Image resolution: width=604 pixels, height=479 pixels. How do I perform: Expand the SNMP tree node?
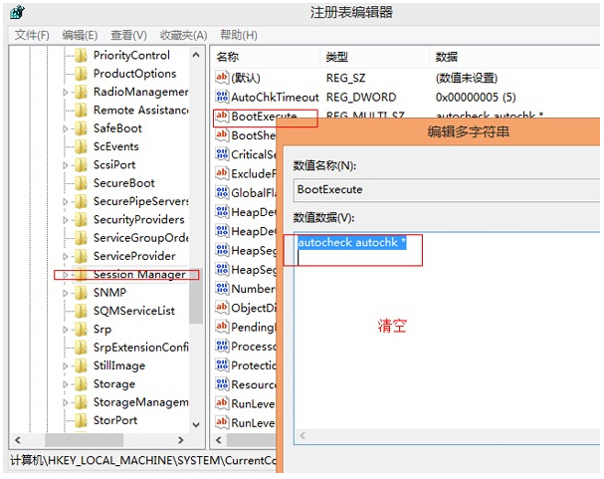pyautogui.click(x=65, y=293)
